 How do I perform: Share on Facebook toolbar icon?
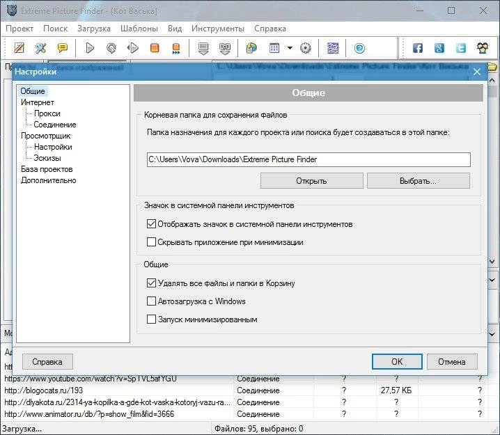coord(418,48)
